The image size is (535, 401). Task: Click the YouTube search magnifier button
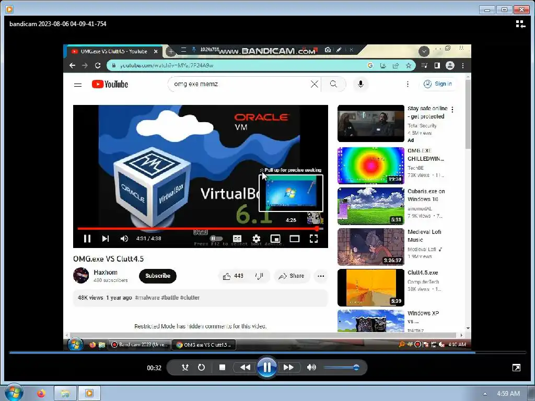(x=333, y=84)
